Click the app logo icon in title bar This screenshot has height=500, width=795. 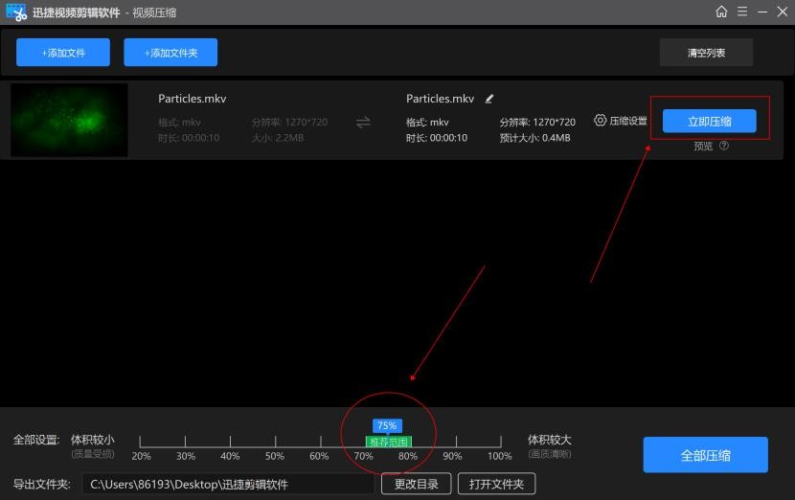15,11
